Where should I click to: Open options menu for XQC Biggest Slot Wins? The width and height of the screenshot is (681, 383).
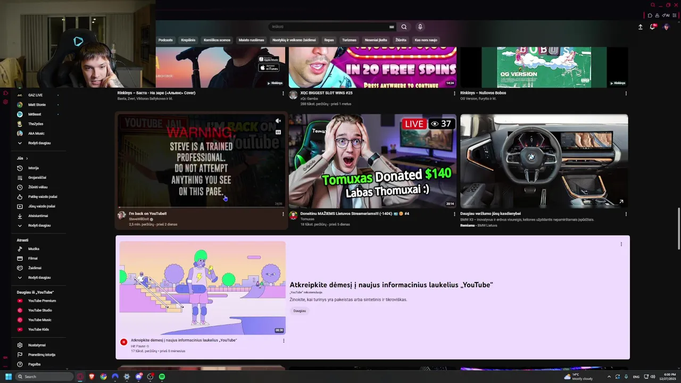454,93
